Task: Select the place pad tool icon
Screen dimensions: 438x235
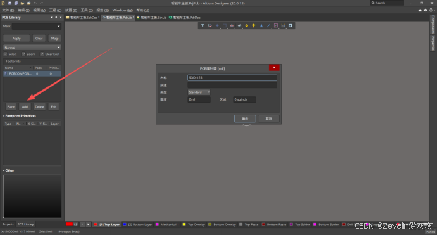Action: [x=239, y=26]
